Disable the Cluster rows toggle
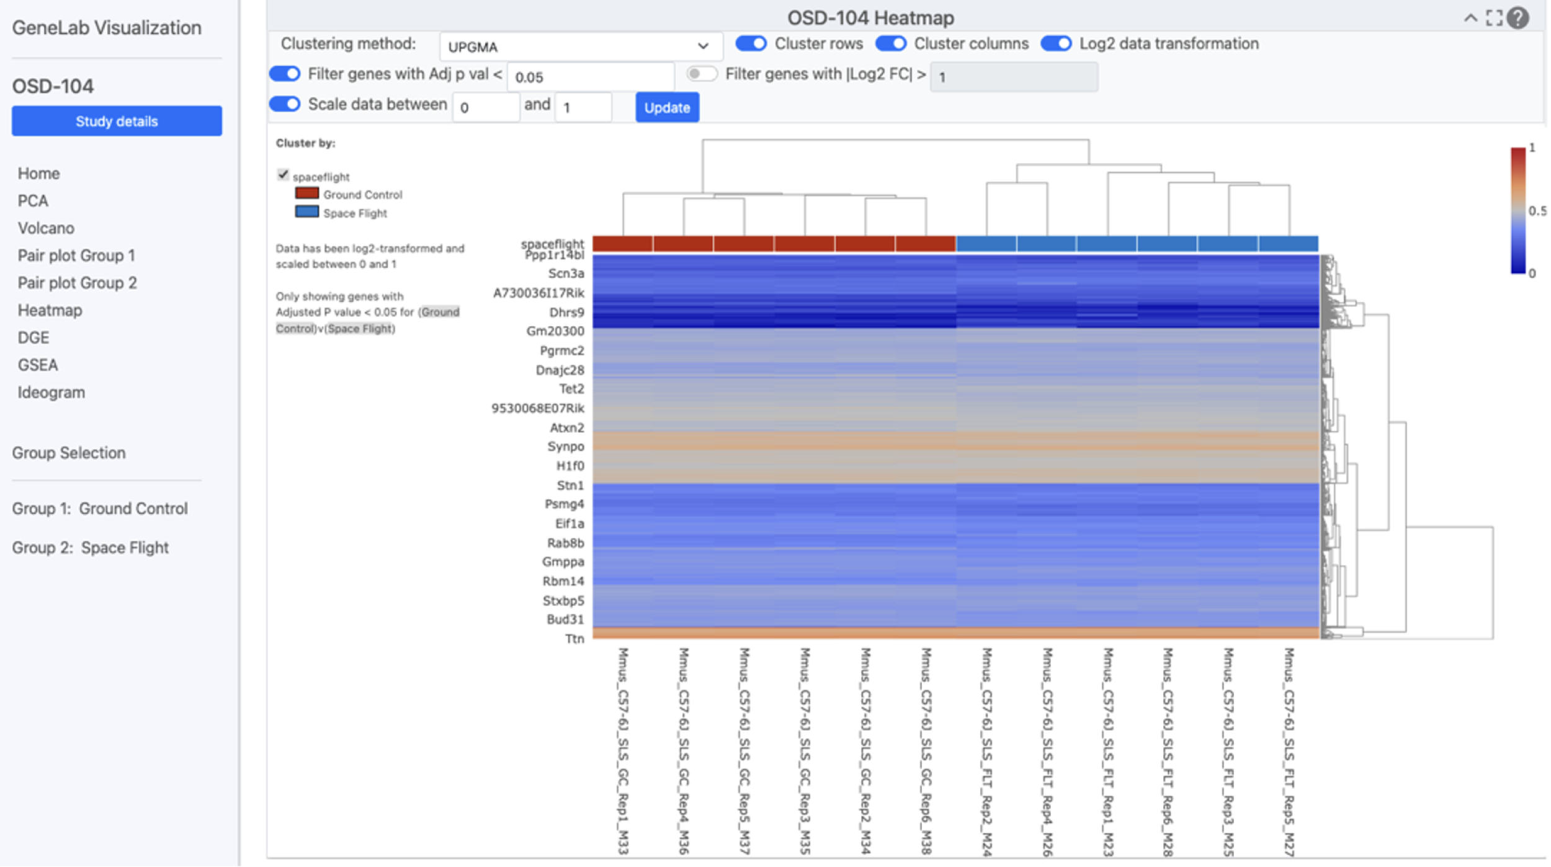The image size is (1551, 867). pos(749,44)
